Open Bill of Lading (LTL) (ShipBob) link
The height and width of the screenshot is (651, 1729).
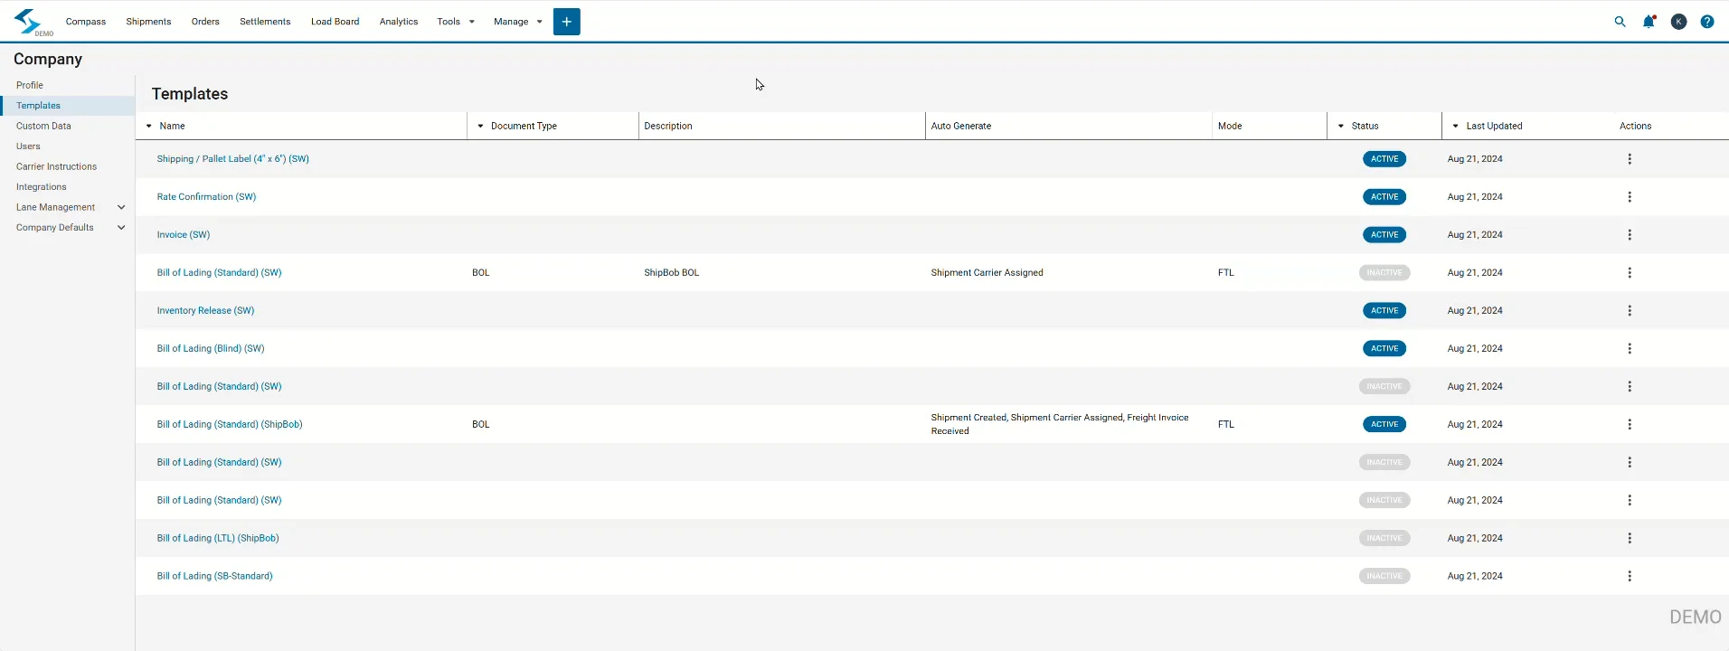pyautogui.click(x=218, y=539)
